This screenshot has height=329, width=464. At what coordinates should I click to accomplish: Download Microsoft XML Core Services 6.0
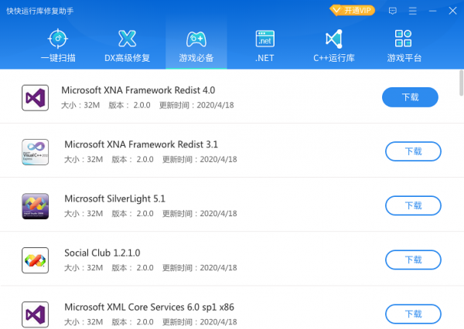(413, 314)
